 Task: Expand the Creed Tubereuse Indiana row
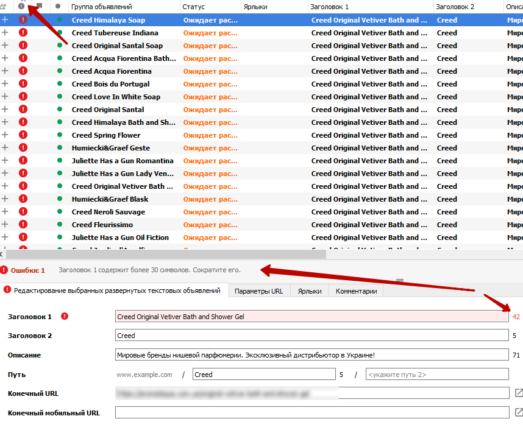tap(5, 32)
